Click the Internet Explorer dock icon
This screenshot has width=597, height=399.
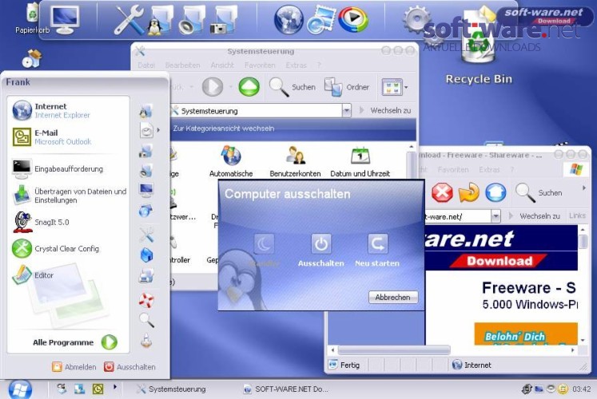(321, 21)
